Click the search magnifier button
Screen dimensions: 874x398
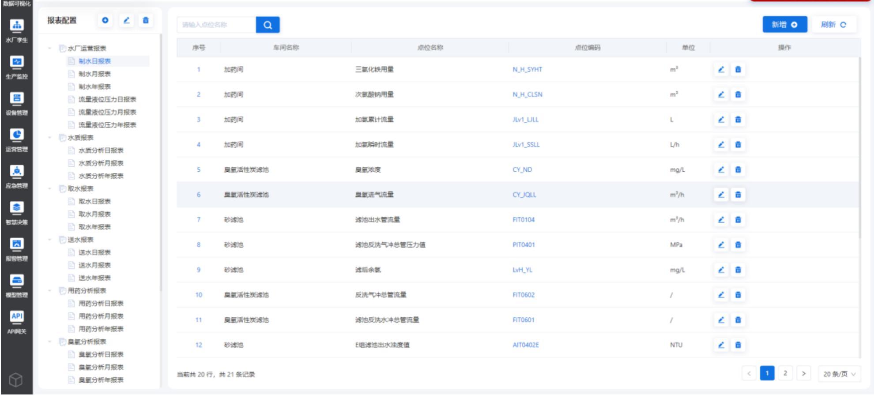click(267, 25)
